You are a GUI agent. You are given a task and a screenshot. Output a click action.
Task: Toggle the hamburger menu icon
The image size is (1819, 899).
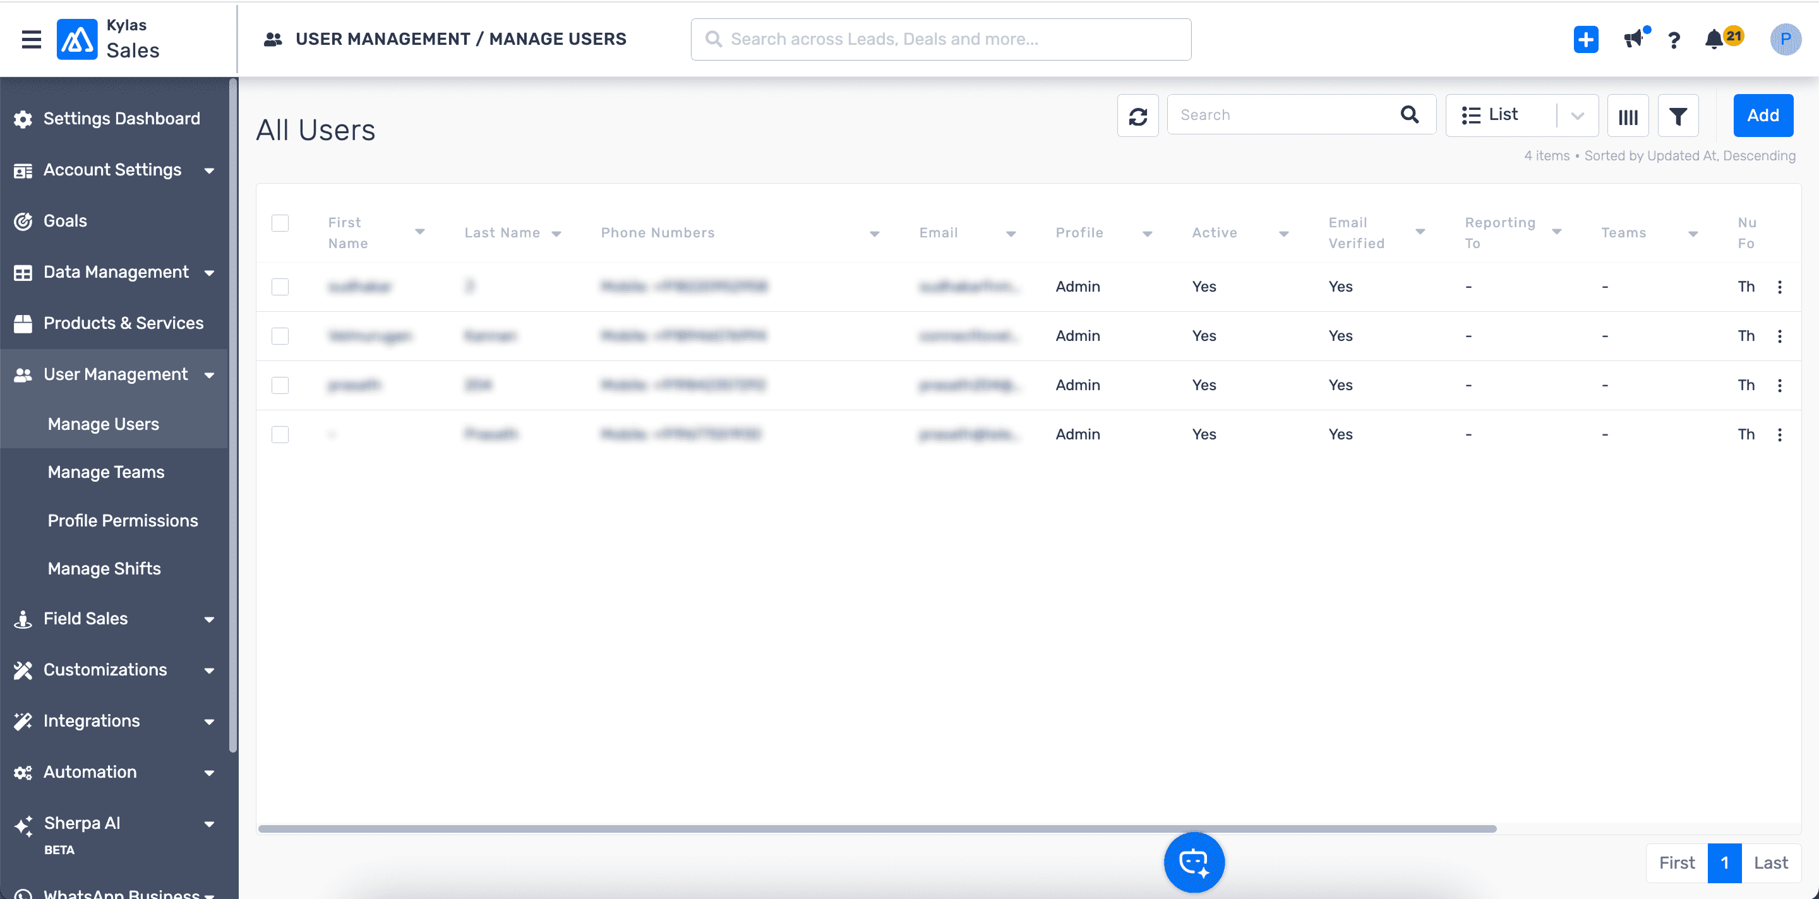click(x=31, y=39)
